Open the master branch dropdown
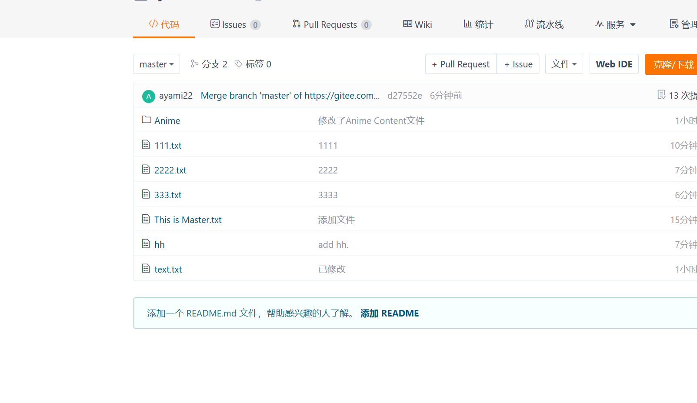Viewport: 697px width, 403px height. (157, 64)
